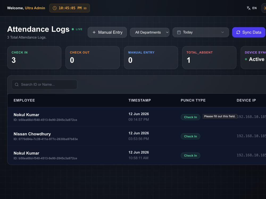The width and height of the screenshot is (266, 199).
Task: Click the plus icon in Manual Entry
Action: (94, 32)
